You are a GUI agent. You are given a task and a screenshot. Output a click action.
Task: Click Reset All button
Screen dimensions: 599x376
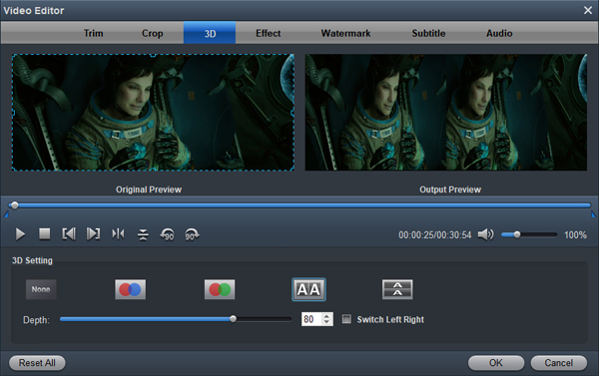37,363
